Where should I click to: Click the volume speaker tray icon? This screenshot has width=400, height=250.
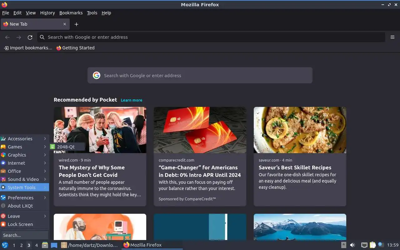click(352, 245)
